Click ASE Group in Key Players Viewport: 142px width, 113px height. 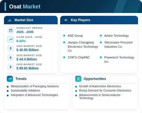point(75,36)
